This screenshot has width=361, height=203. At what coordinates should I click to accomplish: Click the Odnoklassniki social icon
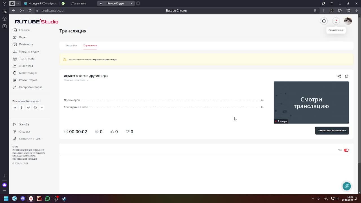click(21, 107)
